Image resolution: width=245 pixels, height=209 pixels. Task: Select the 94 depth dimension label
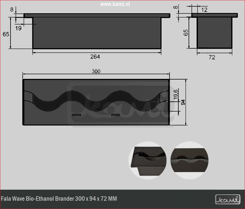[183, 102]
